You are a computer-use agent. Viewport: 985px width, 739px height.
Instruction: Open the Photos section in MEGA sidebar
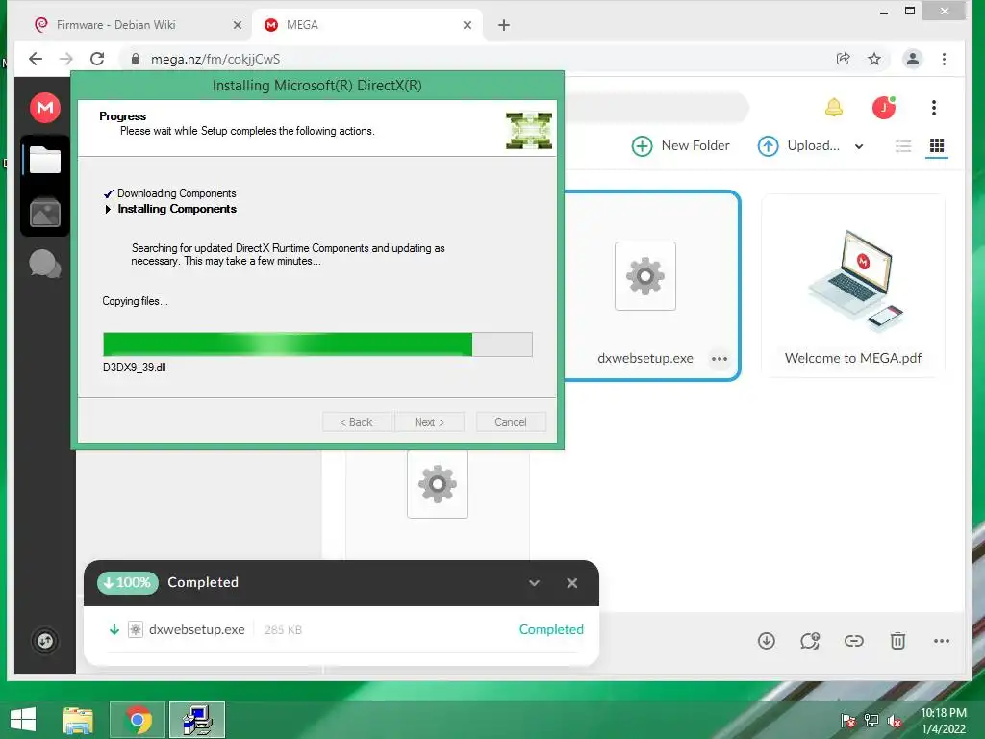(x=45, y=212)
